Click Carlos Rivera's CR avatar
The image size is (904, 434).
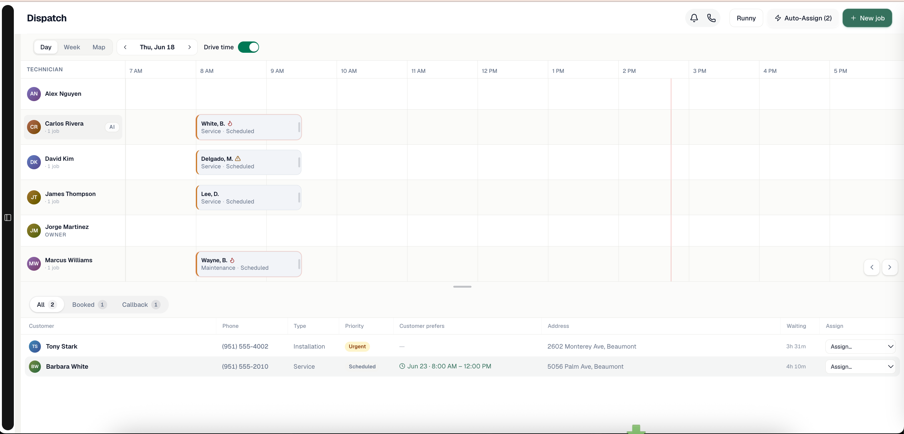pyautogui.click(x=34, y=127)
